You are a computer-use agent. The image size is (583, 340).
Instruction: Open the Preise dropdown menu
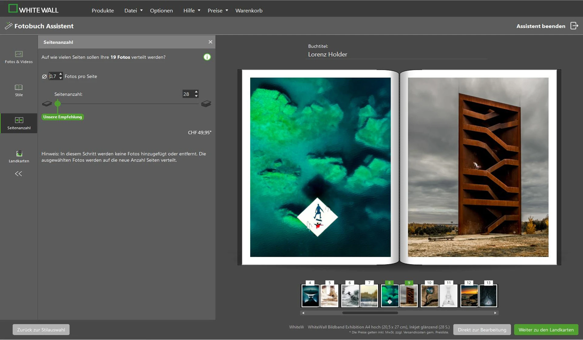click(218, 11)
